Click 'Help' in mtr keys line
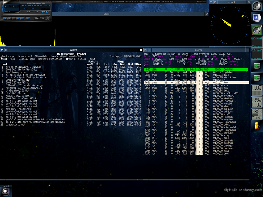This screenshot has width=263, height=197. click(12, 59)
